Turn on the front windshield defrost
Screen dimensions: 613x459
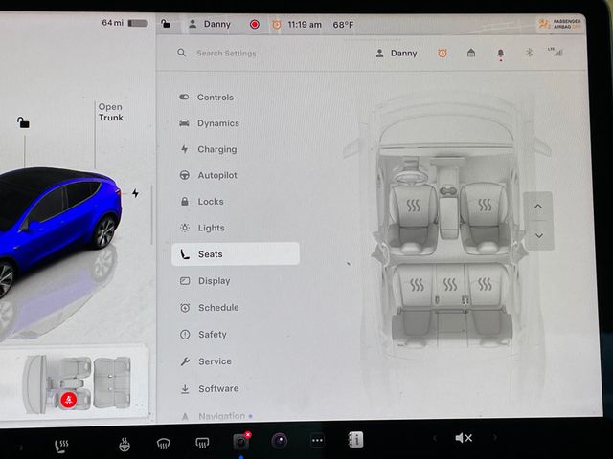click(x=163, y=444)
